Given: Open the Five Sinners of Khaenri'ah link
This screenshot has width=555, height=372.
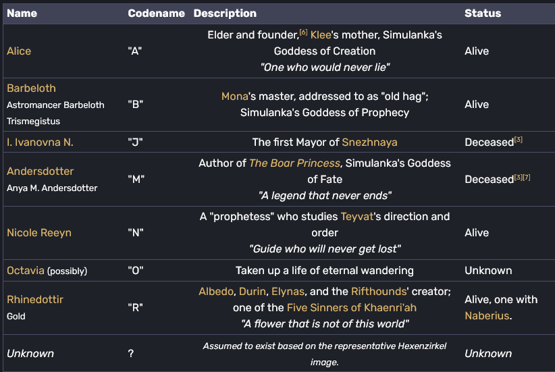Looking at the screenshot, I should pyautogui.click(x=352, y=308).
